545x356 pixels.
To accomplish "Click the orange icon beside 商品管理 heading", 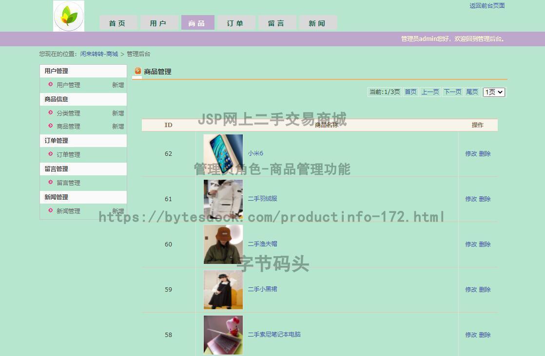I will point(138,72).
